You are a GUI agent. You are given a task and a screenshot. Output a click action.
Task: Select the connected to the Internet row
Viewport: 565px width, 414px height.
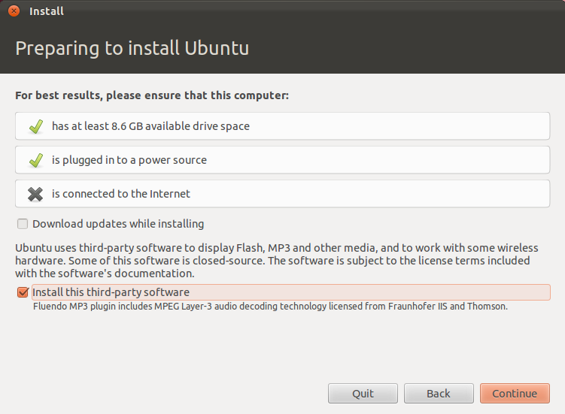282,194
